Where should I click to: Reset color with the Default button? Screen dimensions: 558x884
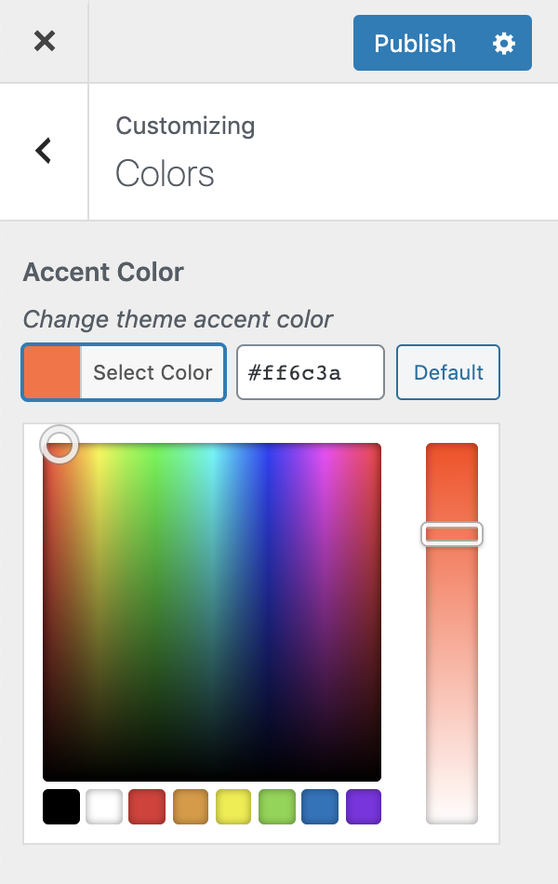click(x=448, y=372)
